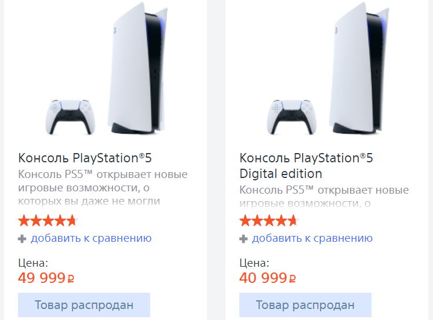Click the description text of the standard PS5
This screenshot has width=433, height=320.
coord(103,188)
